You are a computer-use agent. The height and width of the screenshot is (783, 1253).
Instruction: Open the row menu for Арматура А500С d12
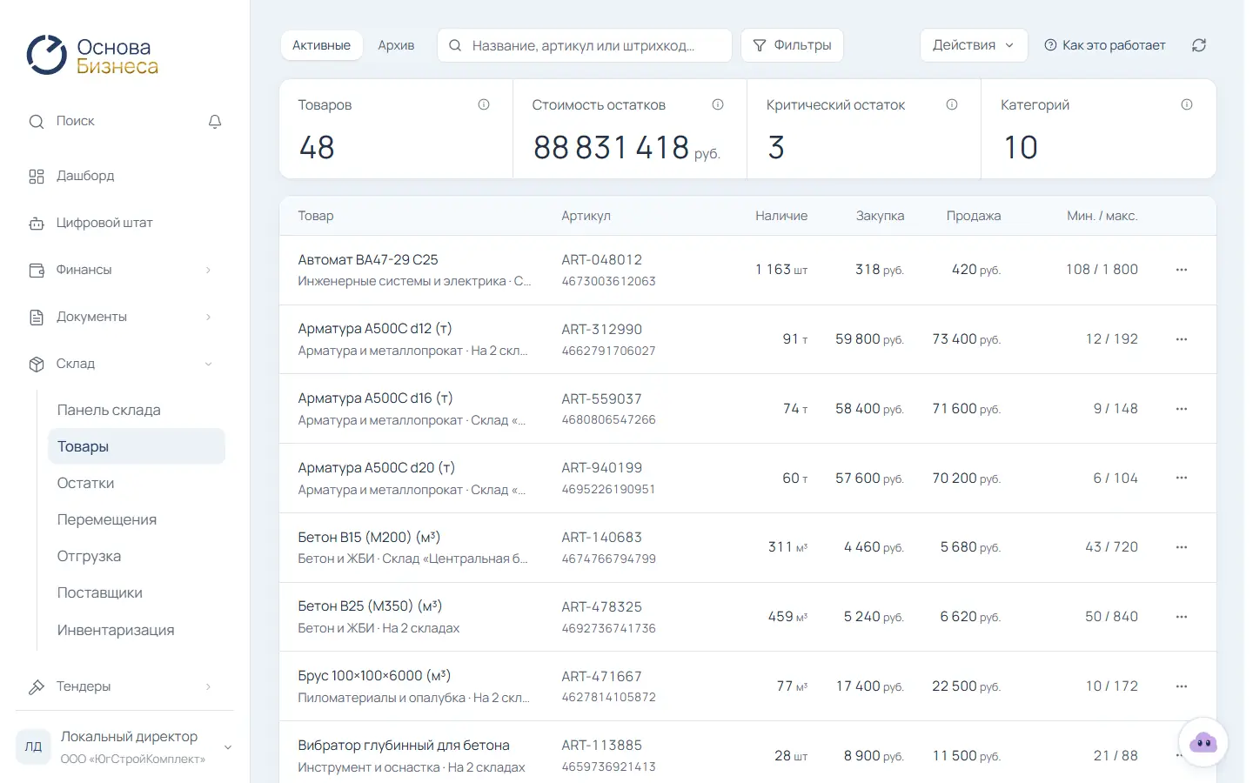1182,339
